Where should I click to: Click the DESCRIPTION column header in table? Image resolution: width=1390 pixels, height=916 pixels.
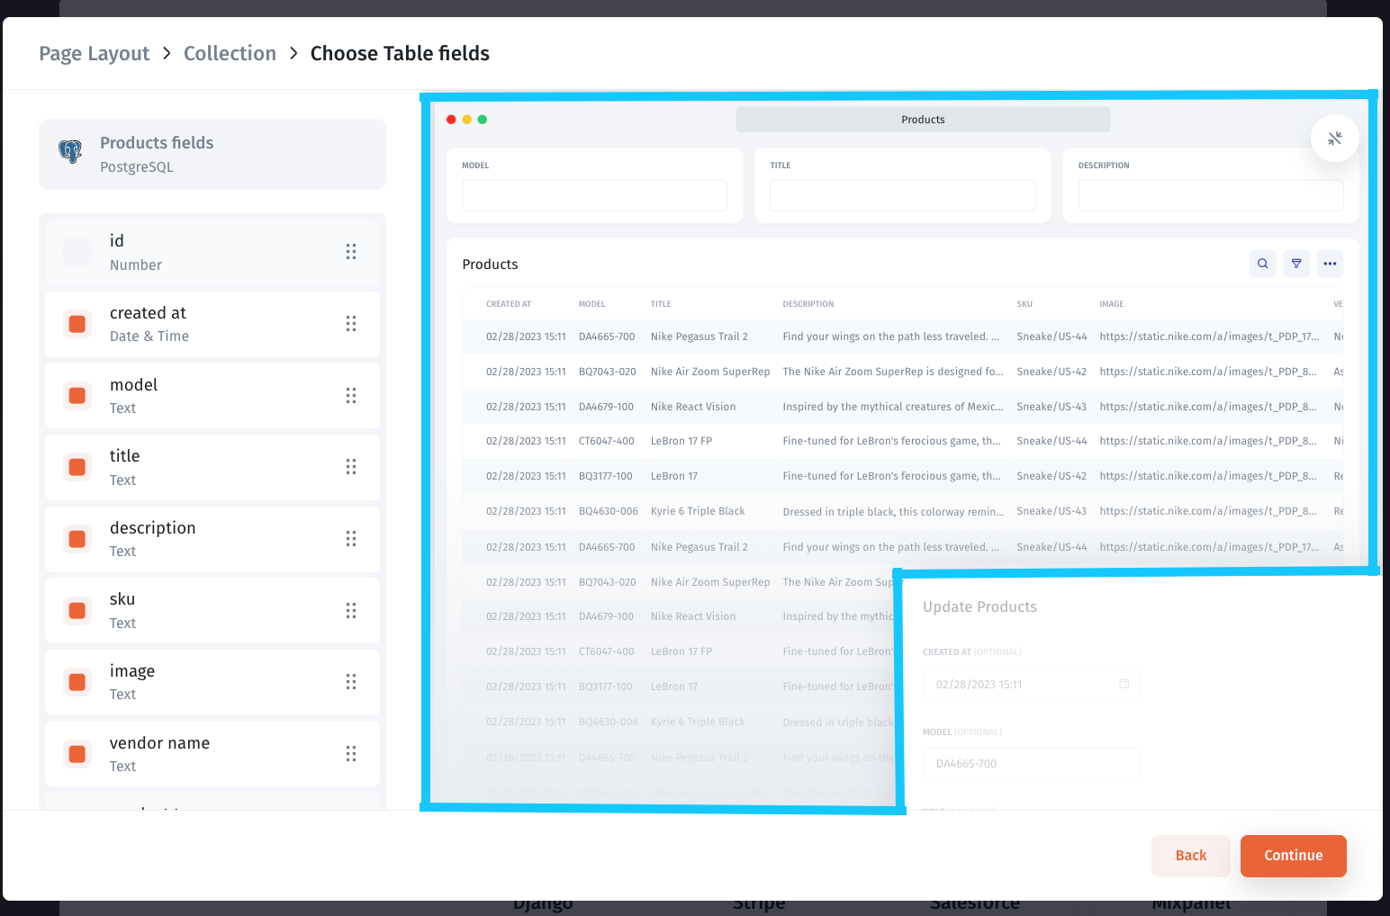[x=808, y=304]
